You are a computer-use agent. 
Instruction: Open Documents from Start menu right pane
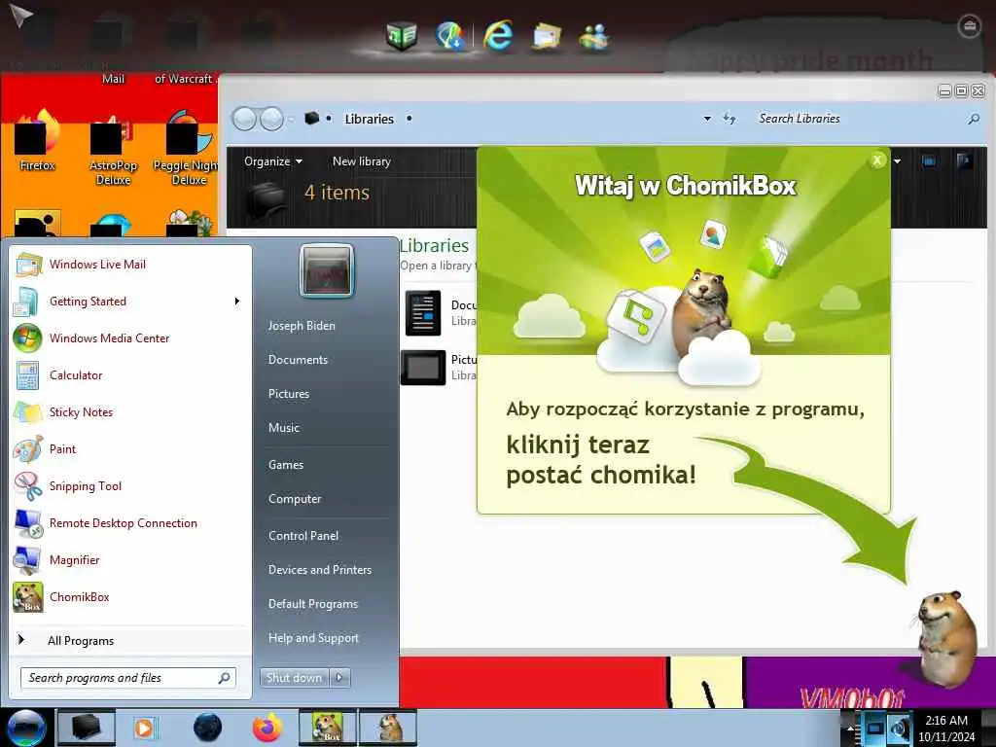(x=298, y=360)
